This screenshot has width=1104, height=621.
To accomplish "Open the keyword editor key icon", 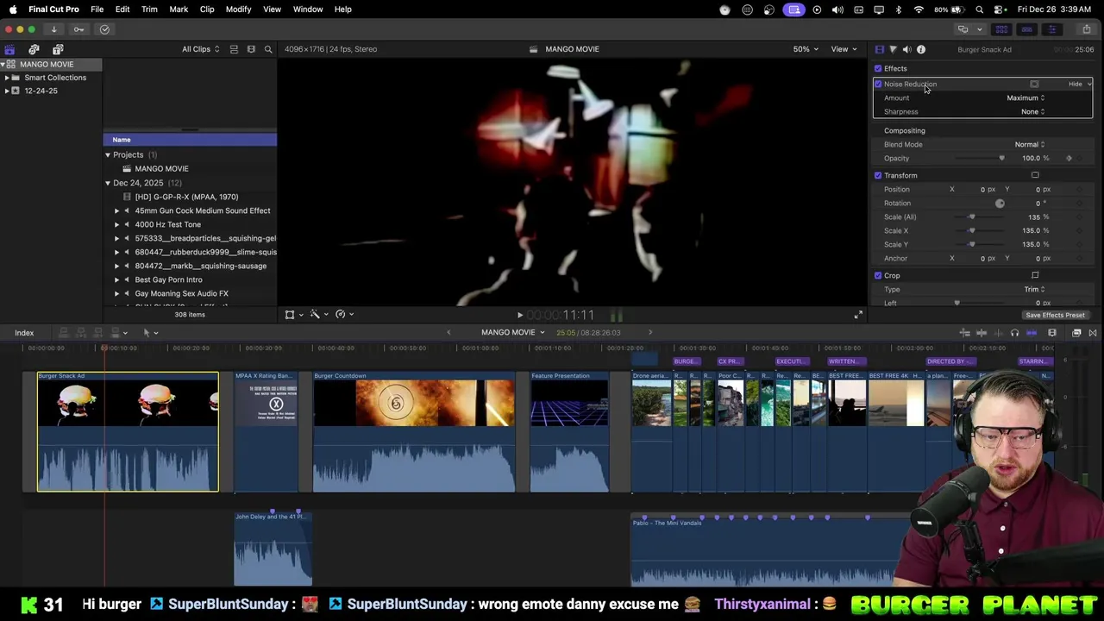I will pyautogui.click(x=78, y=29).
